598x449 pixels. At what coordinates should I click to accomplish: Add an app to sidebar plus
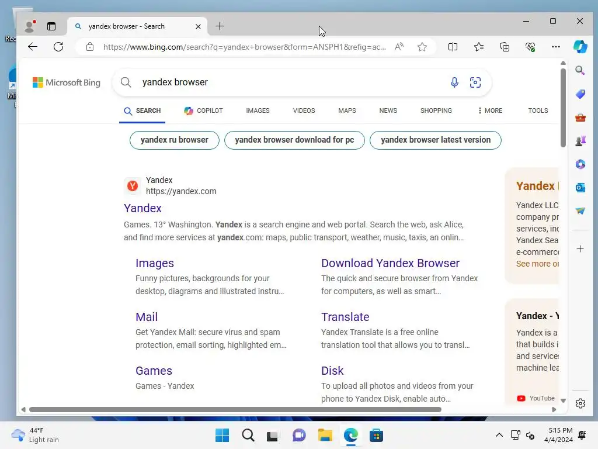click(580, 249)
